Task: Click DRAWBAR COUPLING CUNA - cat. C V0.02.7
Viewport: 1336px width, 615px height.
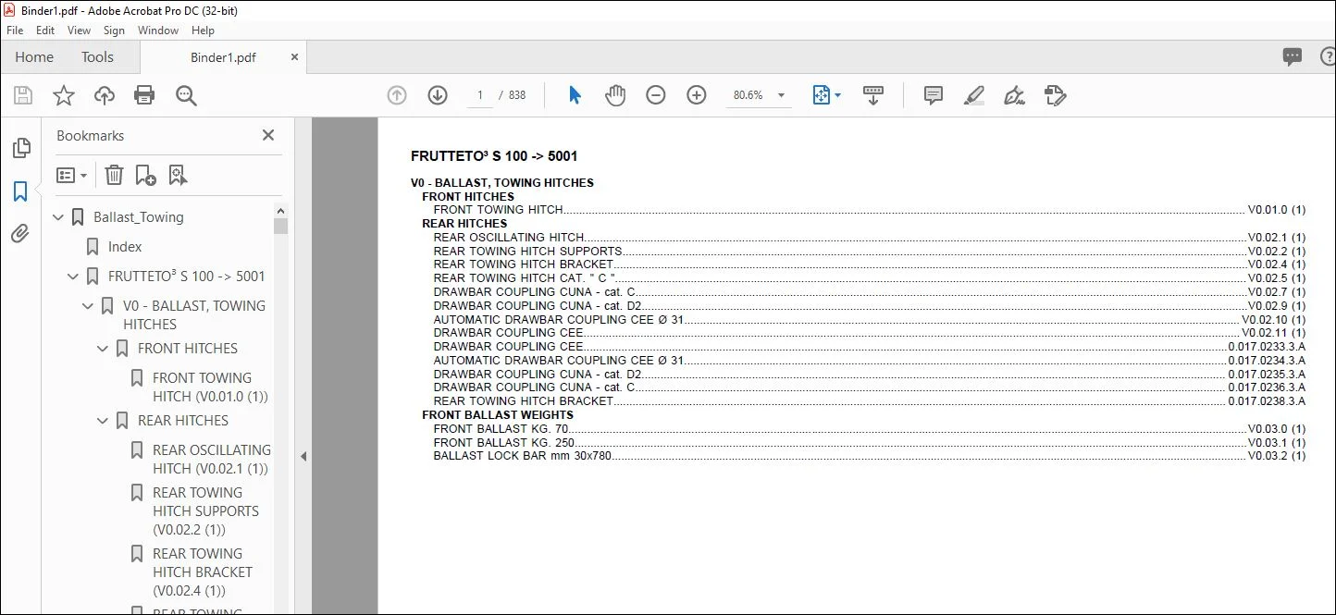Action: (869, 291)
